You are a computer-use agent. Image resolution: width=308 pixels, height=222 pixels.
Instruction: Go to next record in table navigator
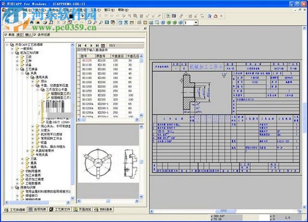[91, 46]
